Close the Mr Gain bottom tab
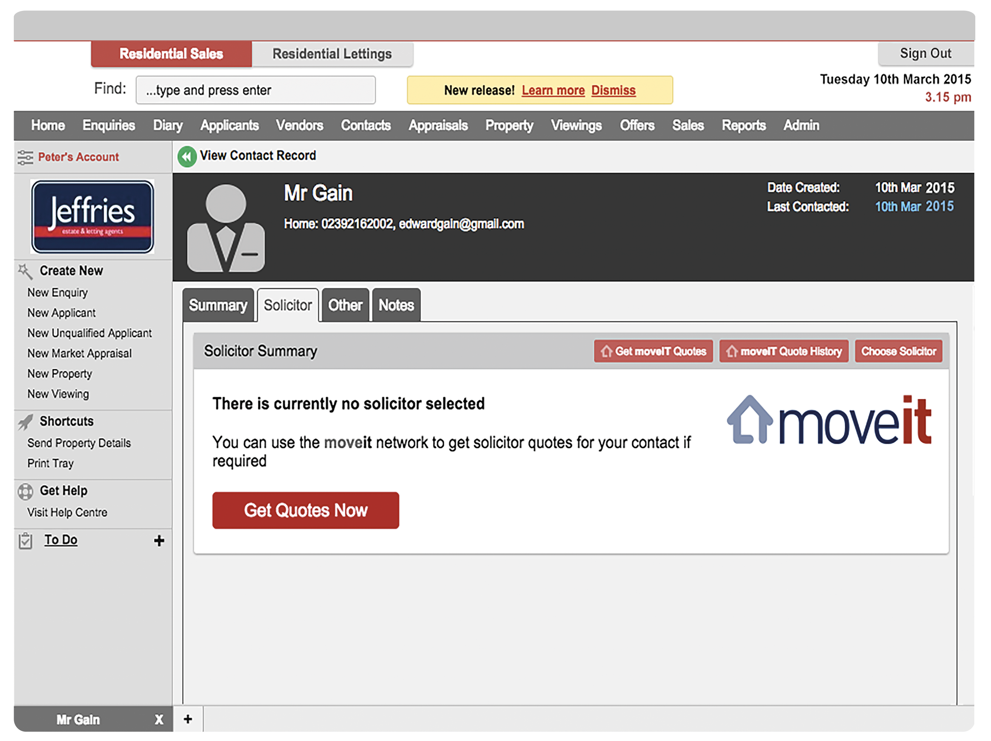Image resolution: width=991 pixels, height=741 pixels. tap(159, 720)
